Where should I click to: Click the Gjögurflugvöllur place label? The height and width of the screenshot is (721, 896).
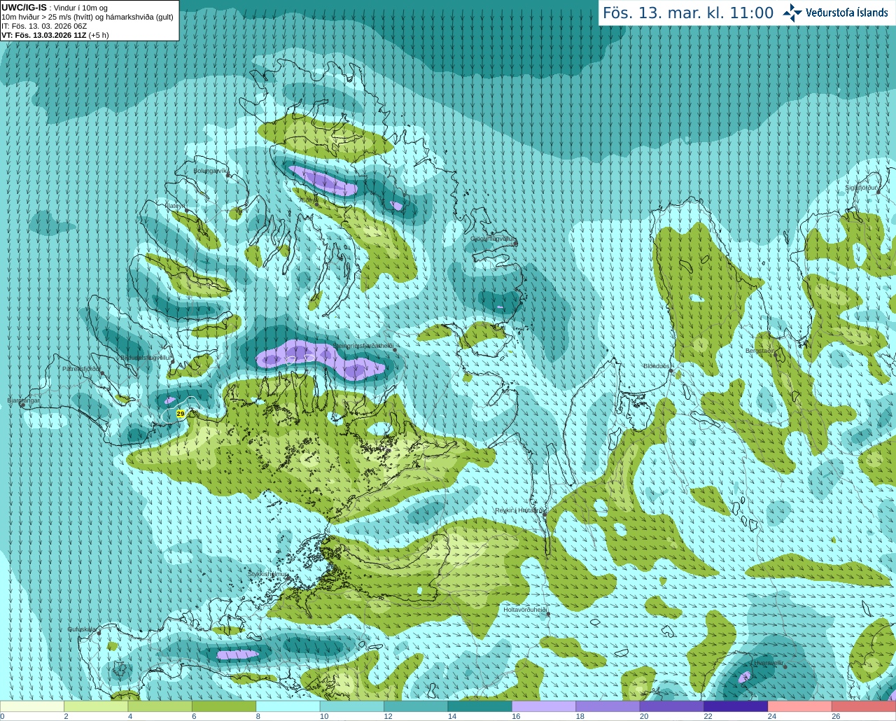[x=492, y=239]
